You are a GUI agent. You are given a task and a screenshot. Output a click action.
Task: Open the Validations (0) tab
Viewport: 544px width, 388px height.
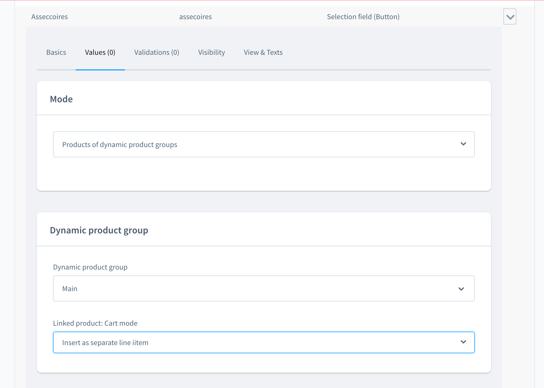[x=157, y=52]
